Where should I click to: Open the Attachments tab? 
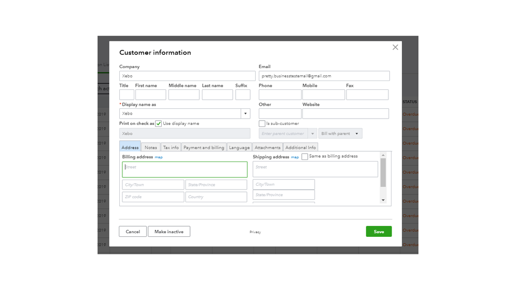tap(268, 147)
